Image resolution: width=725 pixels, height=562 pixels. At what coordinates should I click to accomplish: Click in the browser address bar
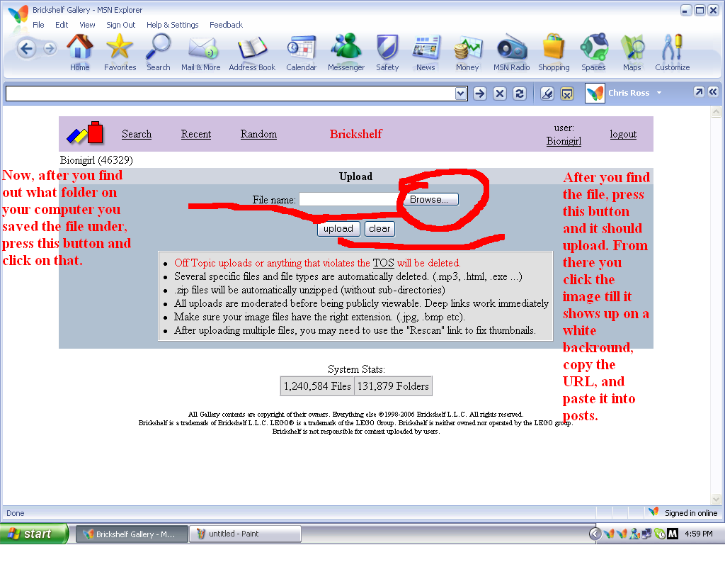coord(230,94)
